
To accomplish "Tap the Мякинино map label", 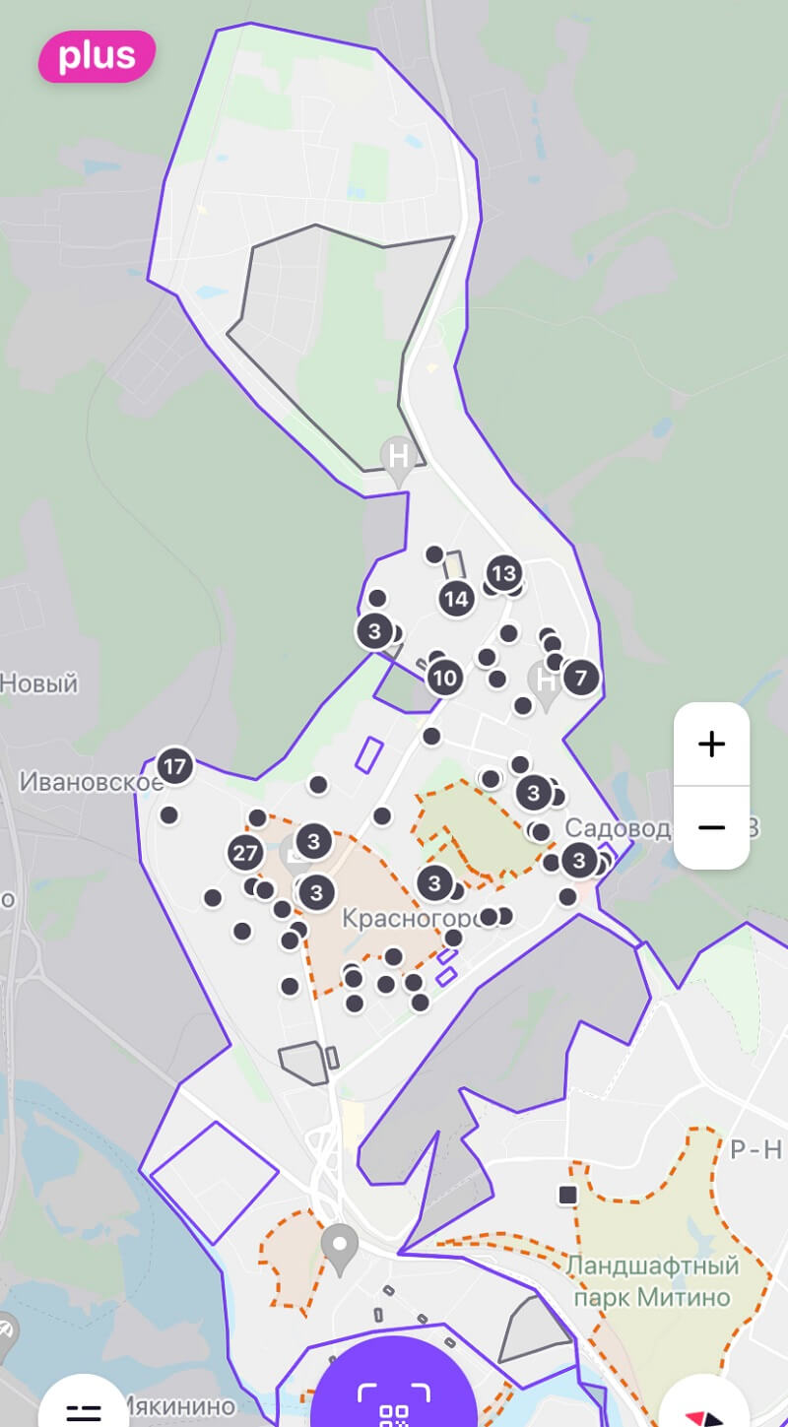I will tap(179, 1405).
